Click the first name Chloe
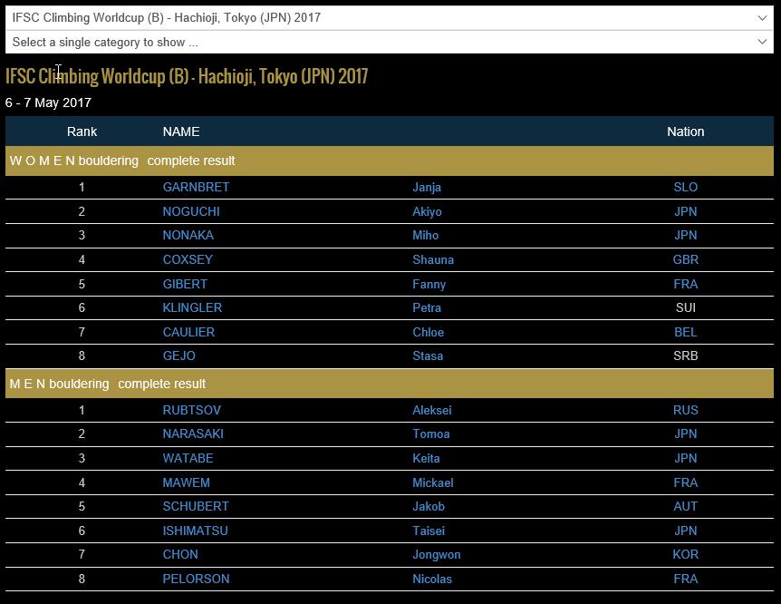781x604 pixels. point(428,332)
